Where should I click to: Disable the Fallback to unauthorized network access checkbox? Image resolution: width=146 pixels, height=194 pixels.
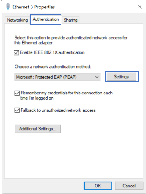pos(17,110)
